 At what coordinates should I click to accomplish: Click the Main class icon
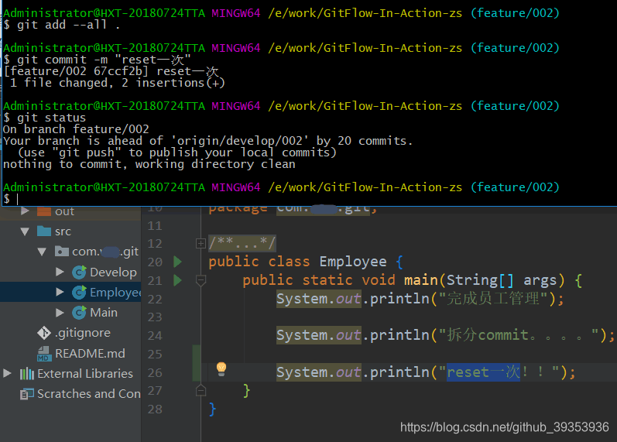[x=79, y=313]
